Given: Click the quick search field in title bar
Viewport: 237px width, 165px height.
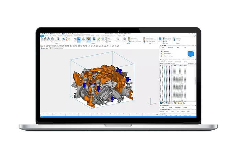Looking at the screenshot, I should tap(82, 34).
